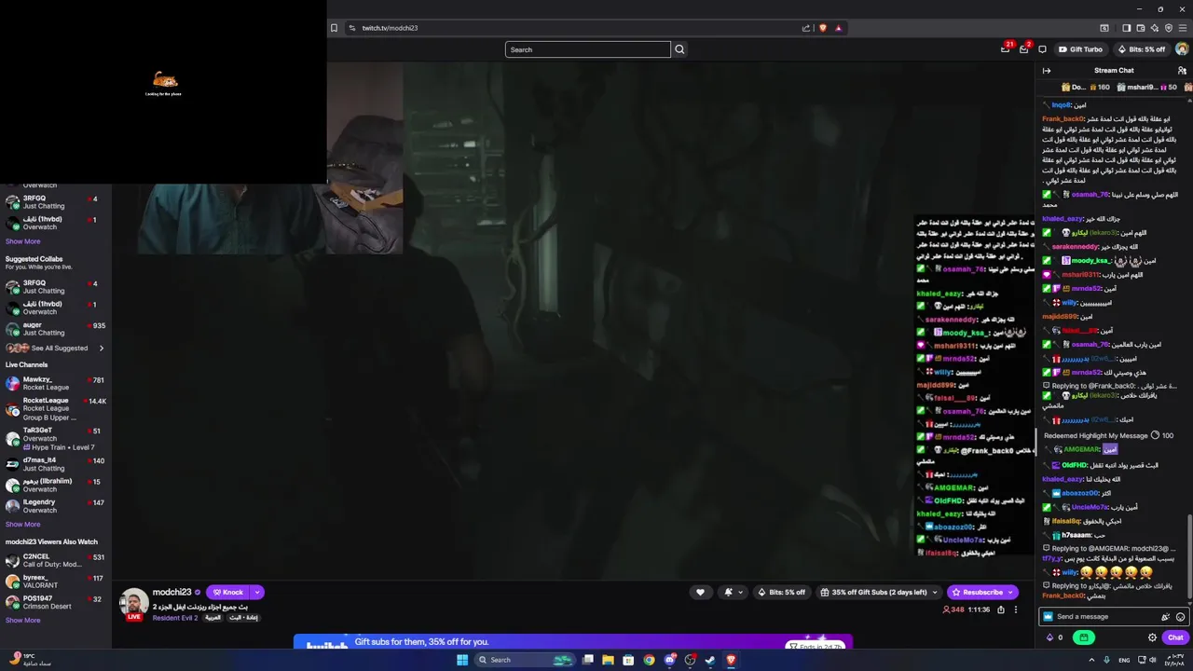
Task: Open Mawkzy_ Rocket League channel
Action: click(x=56, y=383)
